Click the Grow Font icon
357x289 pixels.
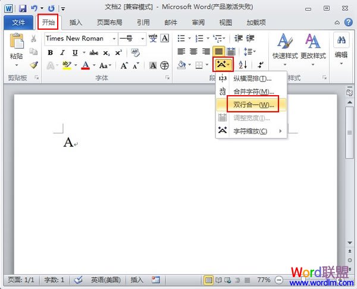(x=124, y=66)
